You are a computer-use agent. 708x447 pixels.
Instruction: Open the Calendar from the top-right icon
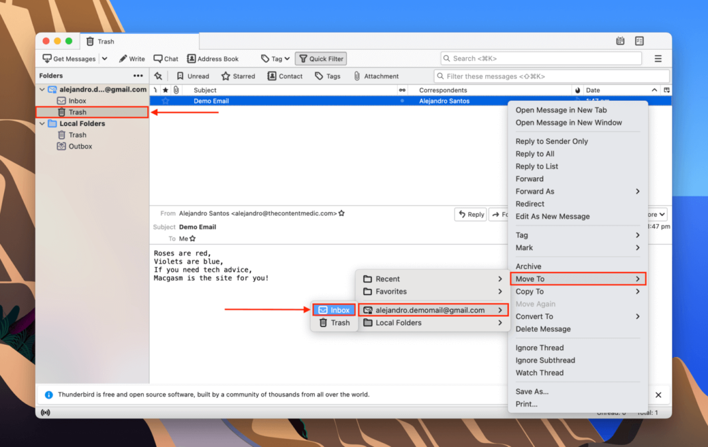click(620, 40)
